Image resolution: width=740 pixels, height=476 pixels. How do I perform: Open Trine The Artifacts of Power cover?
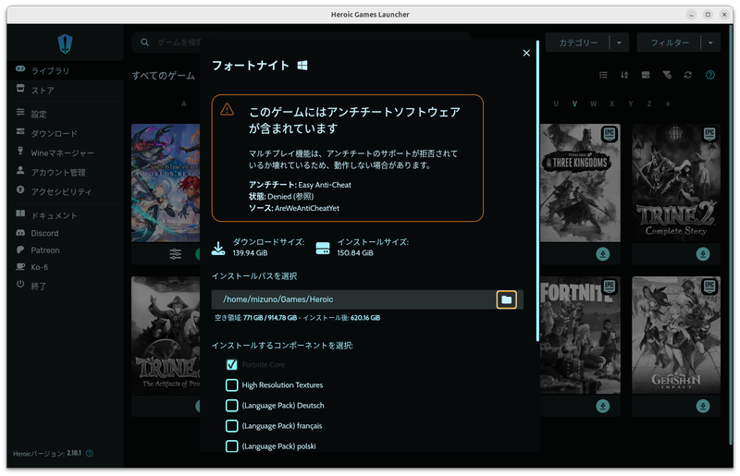(x=166, y=335)
